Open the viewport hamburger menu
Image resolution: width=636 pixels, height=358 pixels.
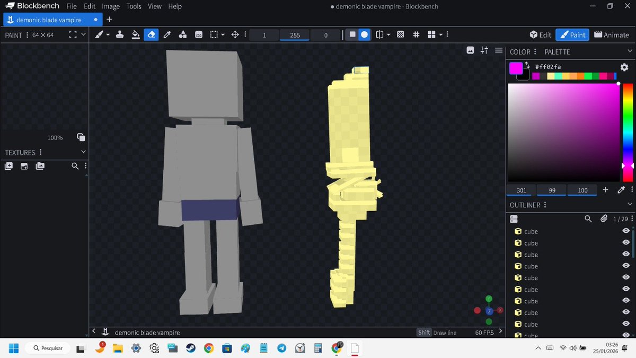click(499, 50)
